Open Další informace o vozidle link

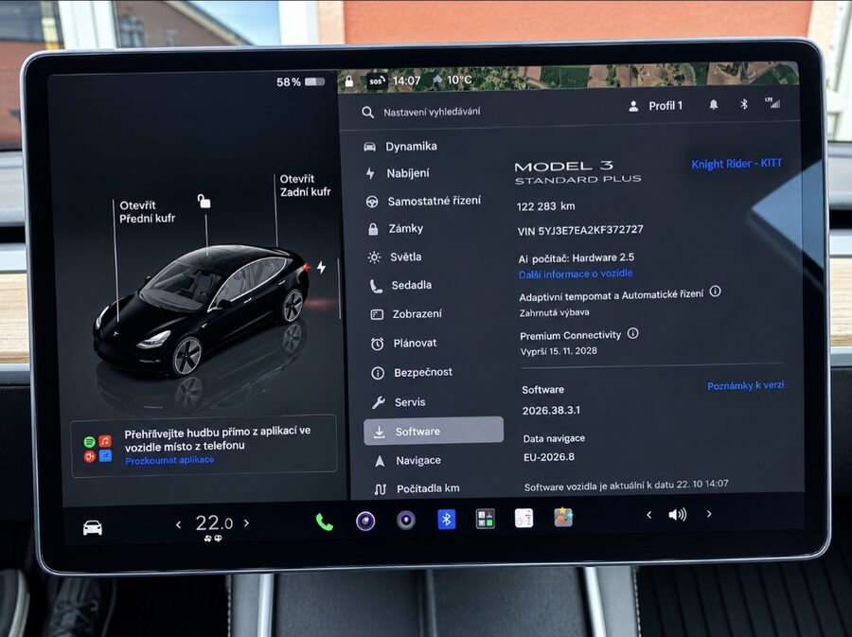576,274
